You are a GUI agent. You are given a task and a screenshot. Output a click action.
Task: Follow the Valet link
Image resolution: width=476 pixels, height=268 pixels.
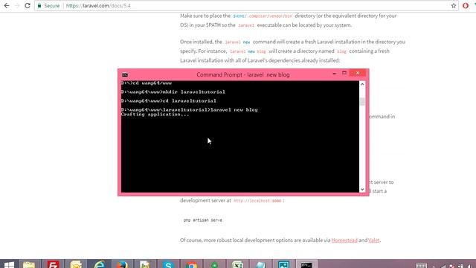point(373,240)
